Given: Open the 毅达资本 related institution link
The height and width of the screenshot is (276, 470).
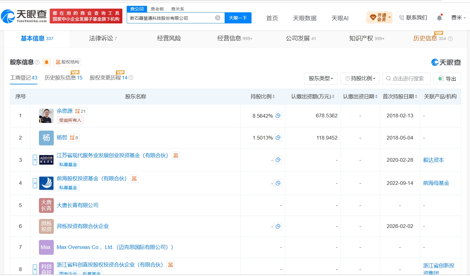Looking at the screenshot, I should point(434,160).
